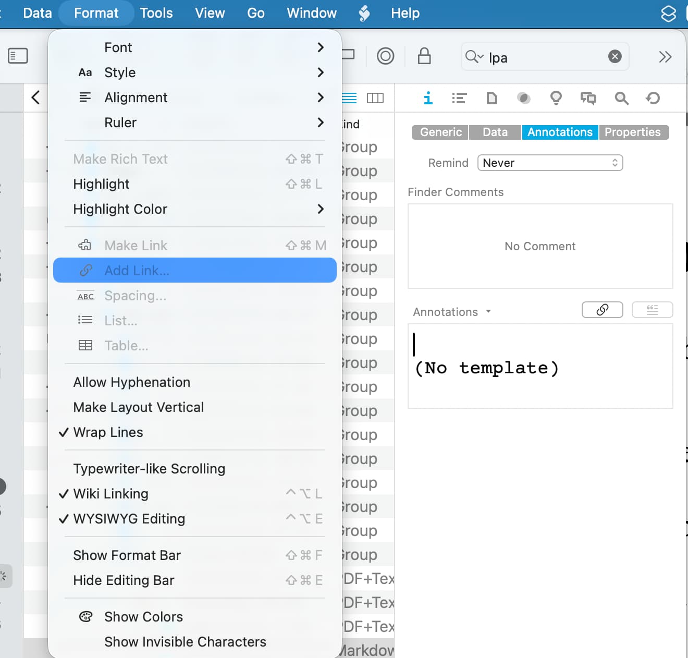Open the document inspector icon
This screenshot has height=658, width=688.
(x=492, y=98)
